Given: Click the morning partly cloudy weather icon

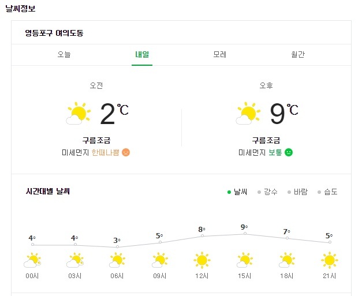Looking at the screenshot, I should pos(79,113).
